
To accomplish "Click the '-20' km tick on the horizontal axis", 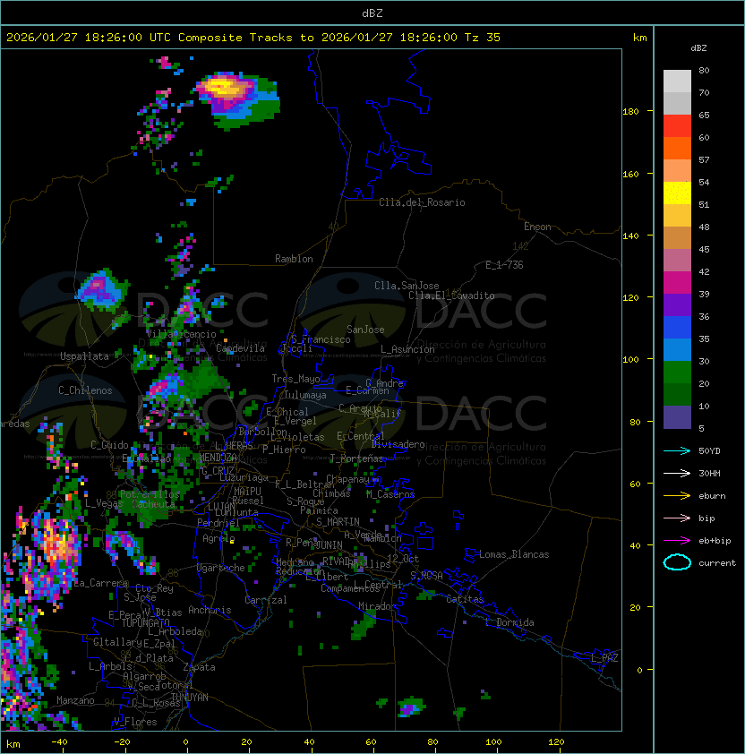I will pyautogui.click(x=122, y=742).
